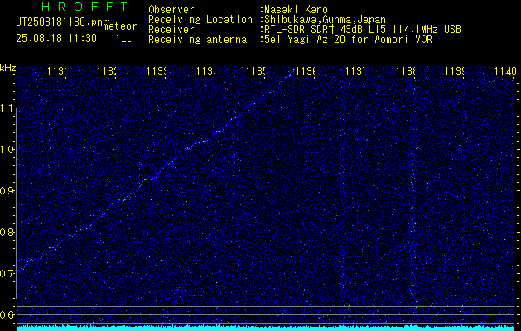This screenshot has width=521, height=331.
Task: Click the 1132 time axis label
Action: coord(106,71)
